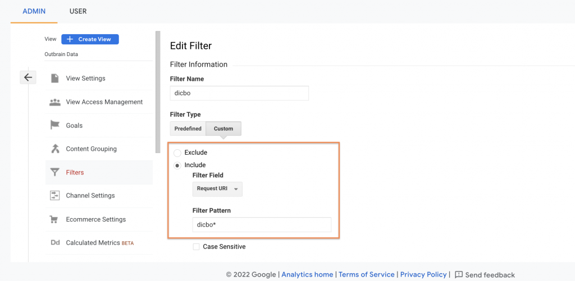
Task: Open the ADMIN tab
Action: tap(34, 11)
